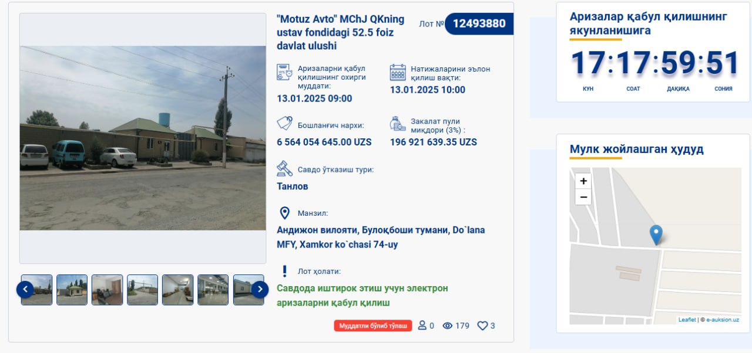
Task: Click the address location pin icon
Action: click(285, 213)
